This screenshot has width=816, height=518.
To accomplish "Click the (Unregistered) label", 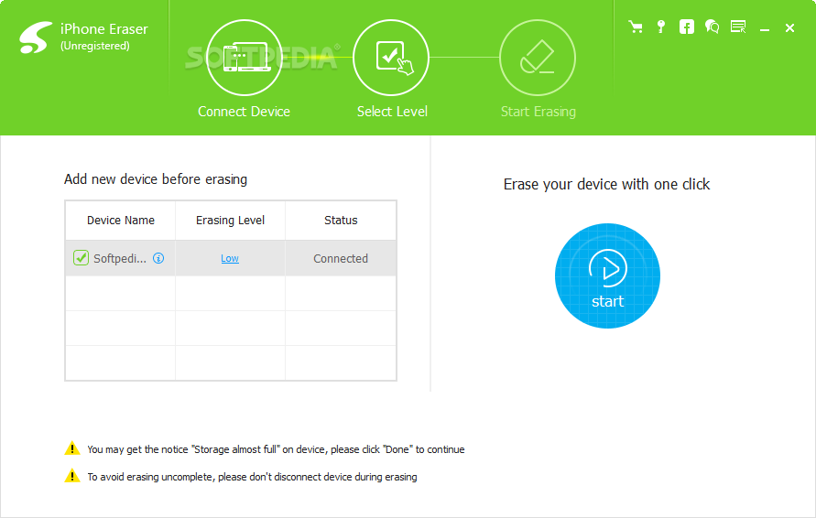I will pyautogui.click(x=94, y=46).
